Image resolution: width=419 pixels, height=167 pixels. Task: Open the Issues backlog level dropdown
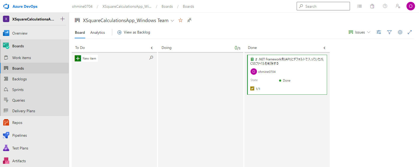tap(360, 32)
